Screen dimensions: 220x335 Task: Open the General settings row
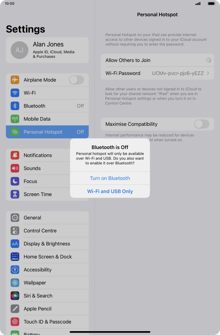click(x=47, y=218)
